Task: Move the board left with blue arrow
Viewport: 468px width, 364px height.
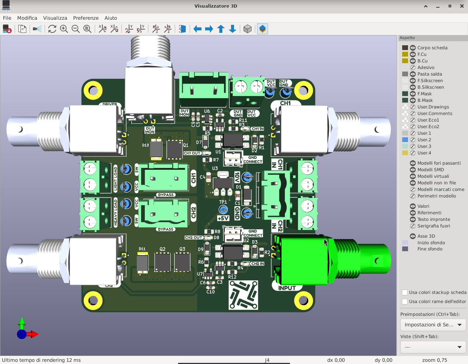Action: 197,29
